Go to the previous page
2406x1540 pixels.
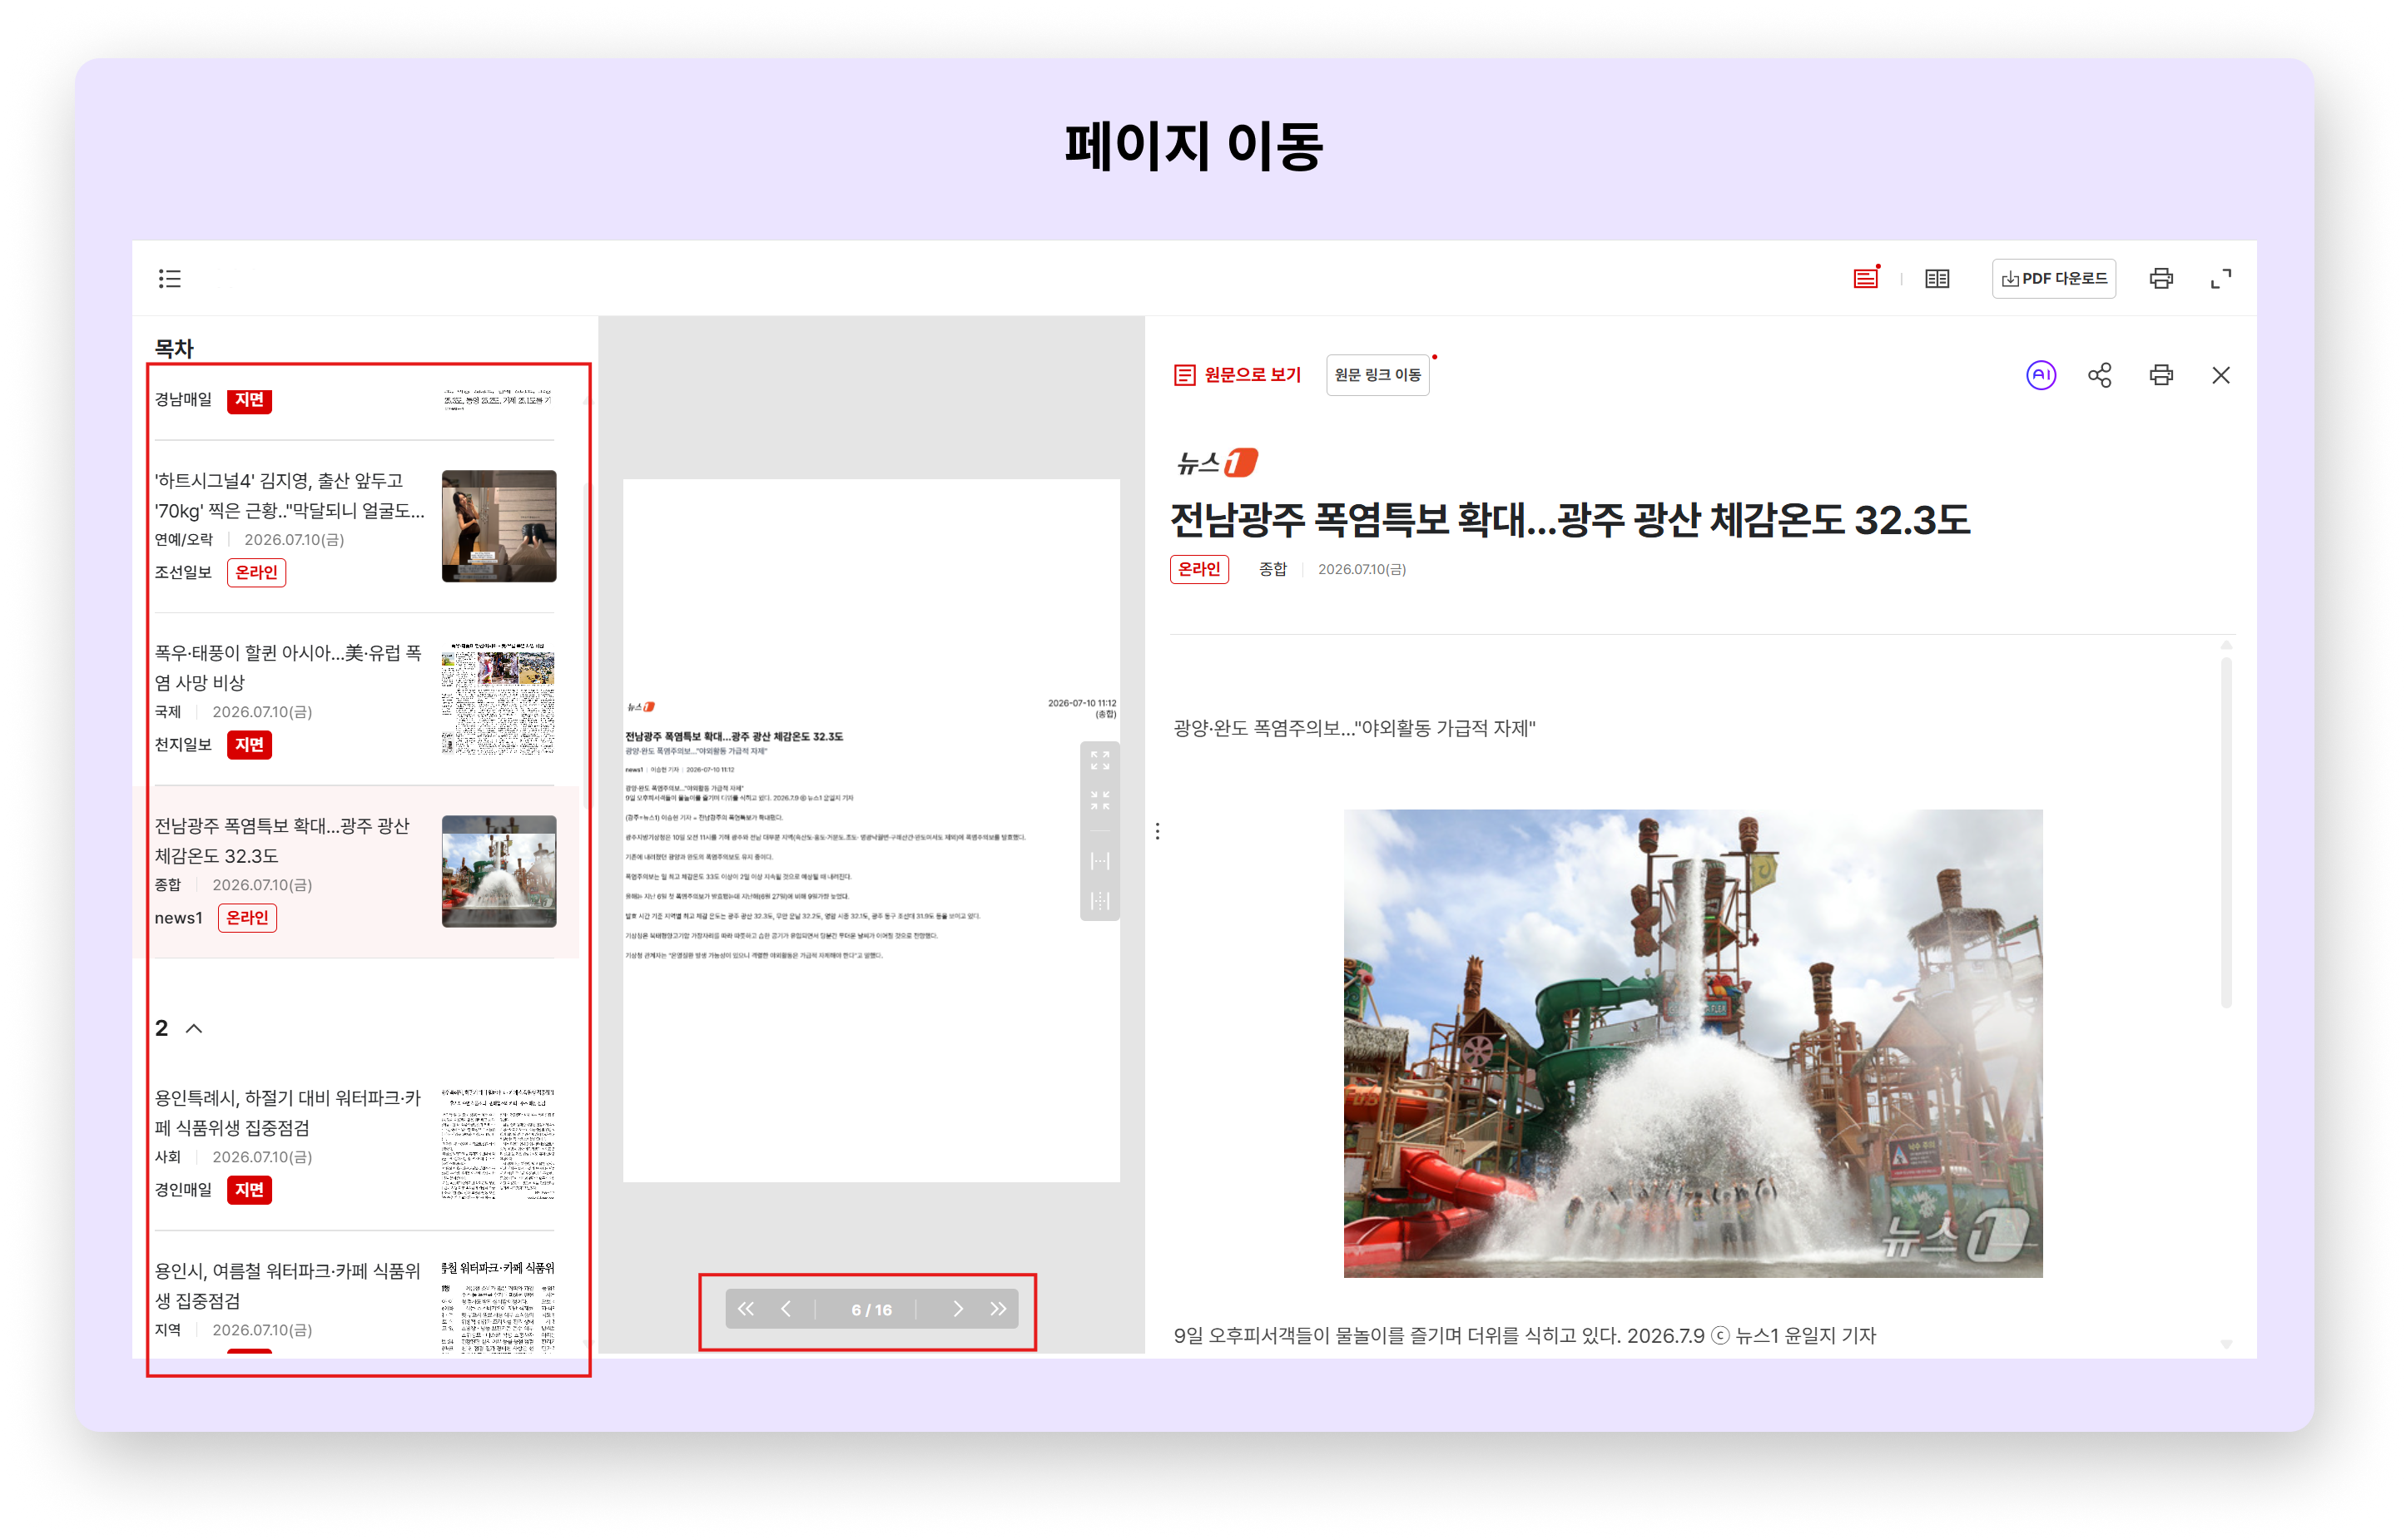click(786, 1309)
